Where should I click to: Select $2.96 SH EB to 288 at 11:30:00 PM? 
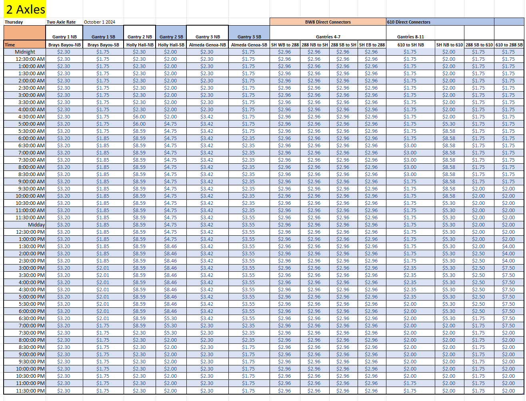[372, 391]
